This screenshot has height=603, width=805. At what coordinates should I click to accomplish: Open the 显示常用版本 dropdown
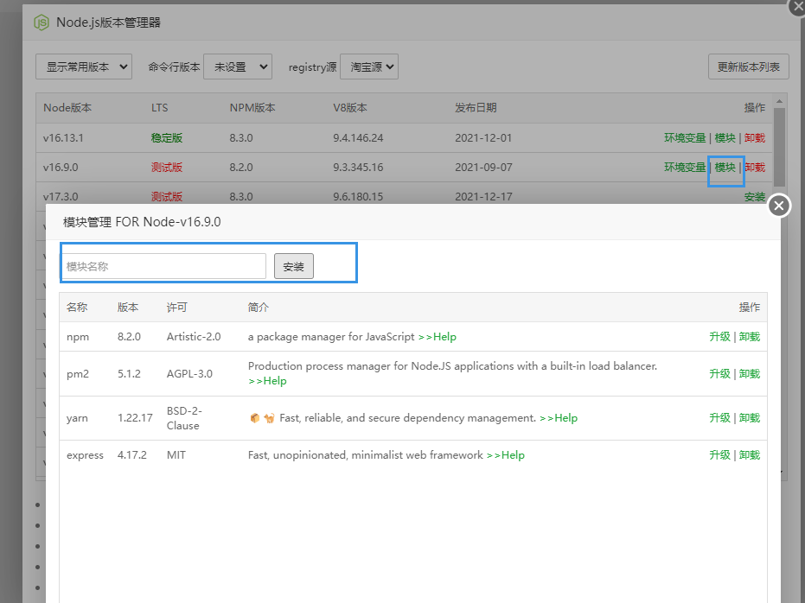tap(84, 67)
